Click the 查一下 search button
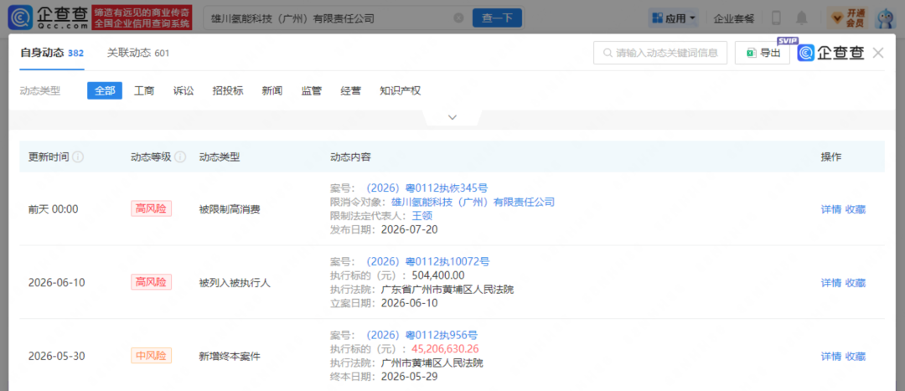This screenshot has height=391, width=905. coord(497,18)
